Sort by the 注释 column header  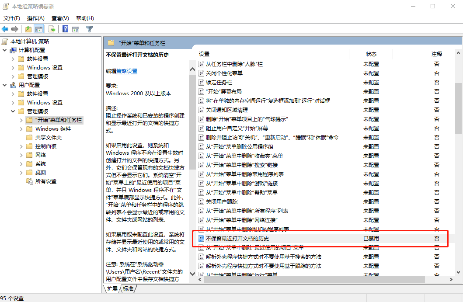click(436, 54)
